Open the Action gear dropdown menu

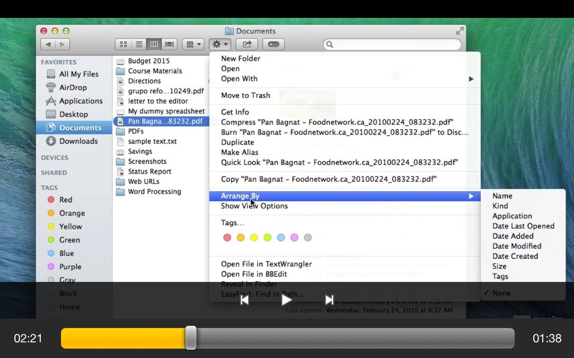tap(220, 44)
